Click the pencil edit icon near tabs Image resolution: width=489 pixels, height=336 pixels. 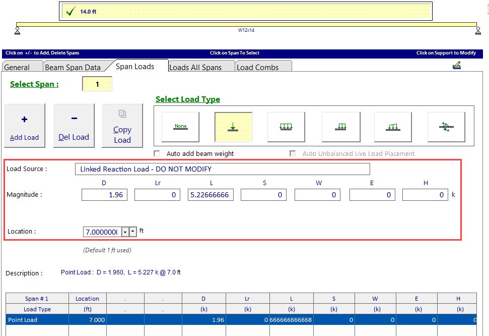pos(457,65)
